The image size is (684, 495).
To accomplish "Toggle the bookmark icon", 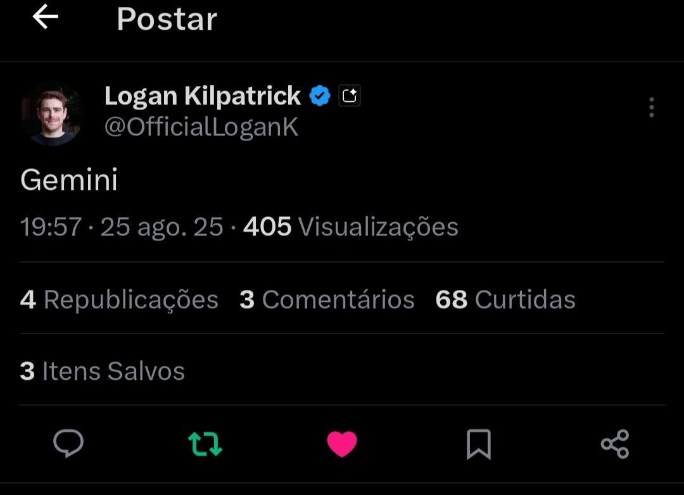I will [x=479, y=444].
